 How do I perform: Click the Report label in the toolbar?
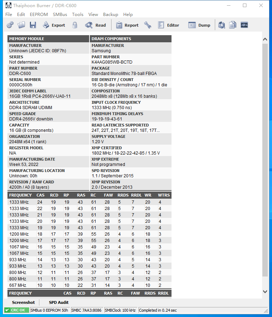click(131, 25)
